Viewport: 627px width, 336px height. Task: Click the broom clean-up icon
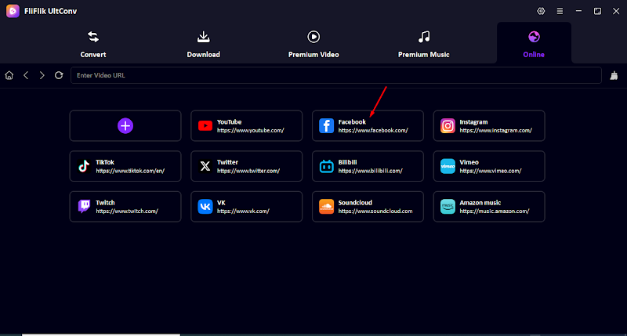[614, 75]
